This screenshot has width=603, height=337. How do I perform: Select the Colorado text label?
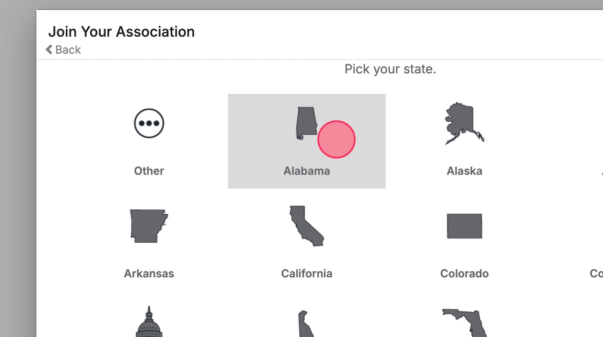pos(464,273)
